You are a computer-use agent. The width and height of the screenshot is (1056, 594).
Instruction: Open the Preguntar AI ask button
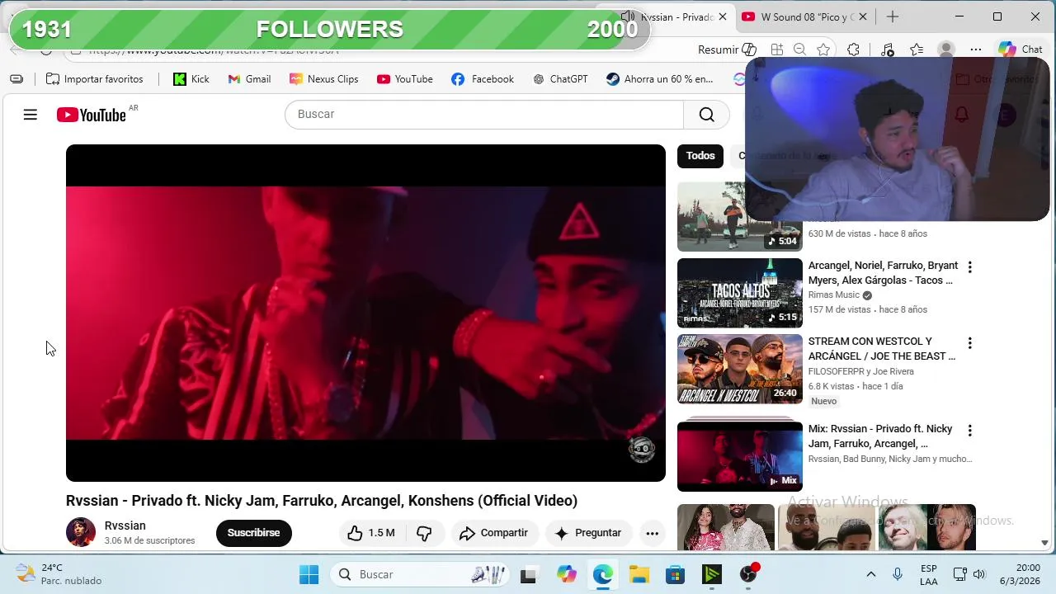coord(588,533)
